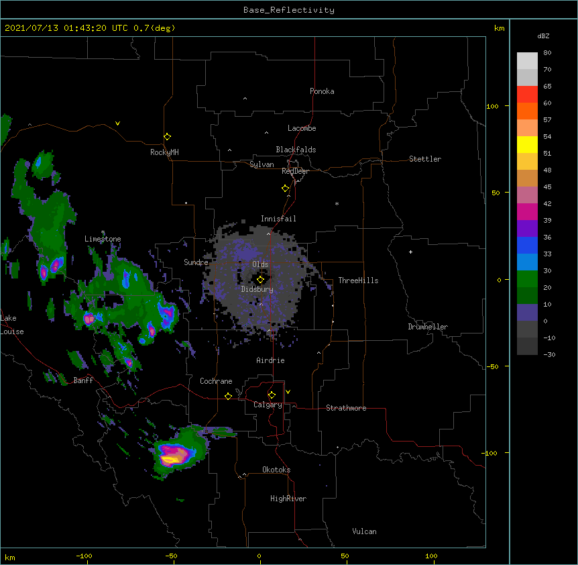Click the Strathmore town label

(x=346, y=408)
